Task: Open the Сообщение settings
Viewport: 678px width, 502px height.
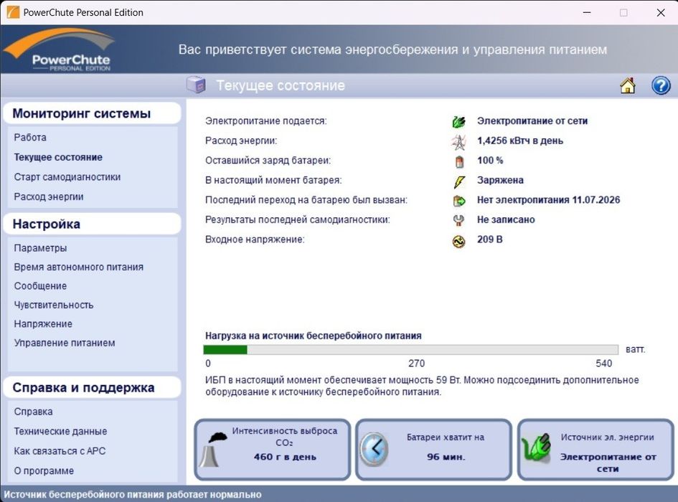Action: 40,286
